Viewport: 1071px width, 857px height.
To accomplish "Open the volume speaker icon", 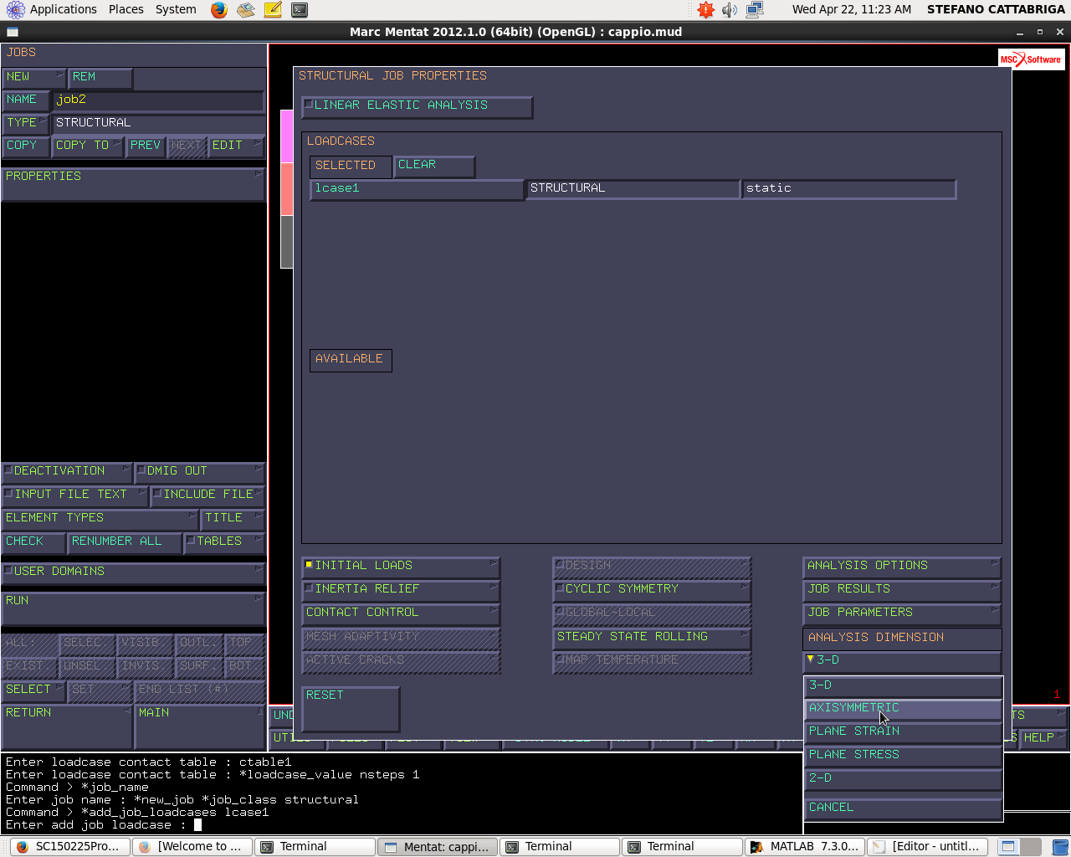I will click(x=730, y=10).
